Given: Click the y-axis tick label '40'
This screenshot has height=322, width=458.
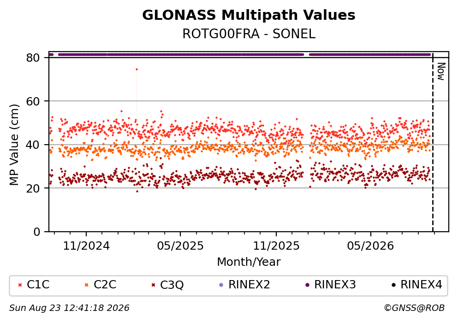Looking at the screenshot, I should click(33, 145).
